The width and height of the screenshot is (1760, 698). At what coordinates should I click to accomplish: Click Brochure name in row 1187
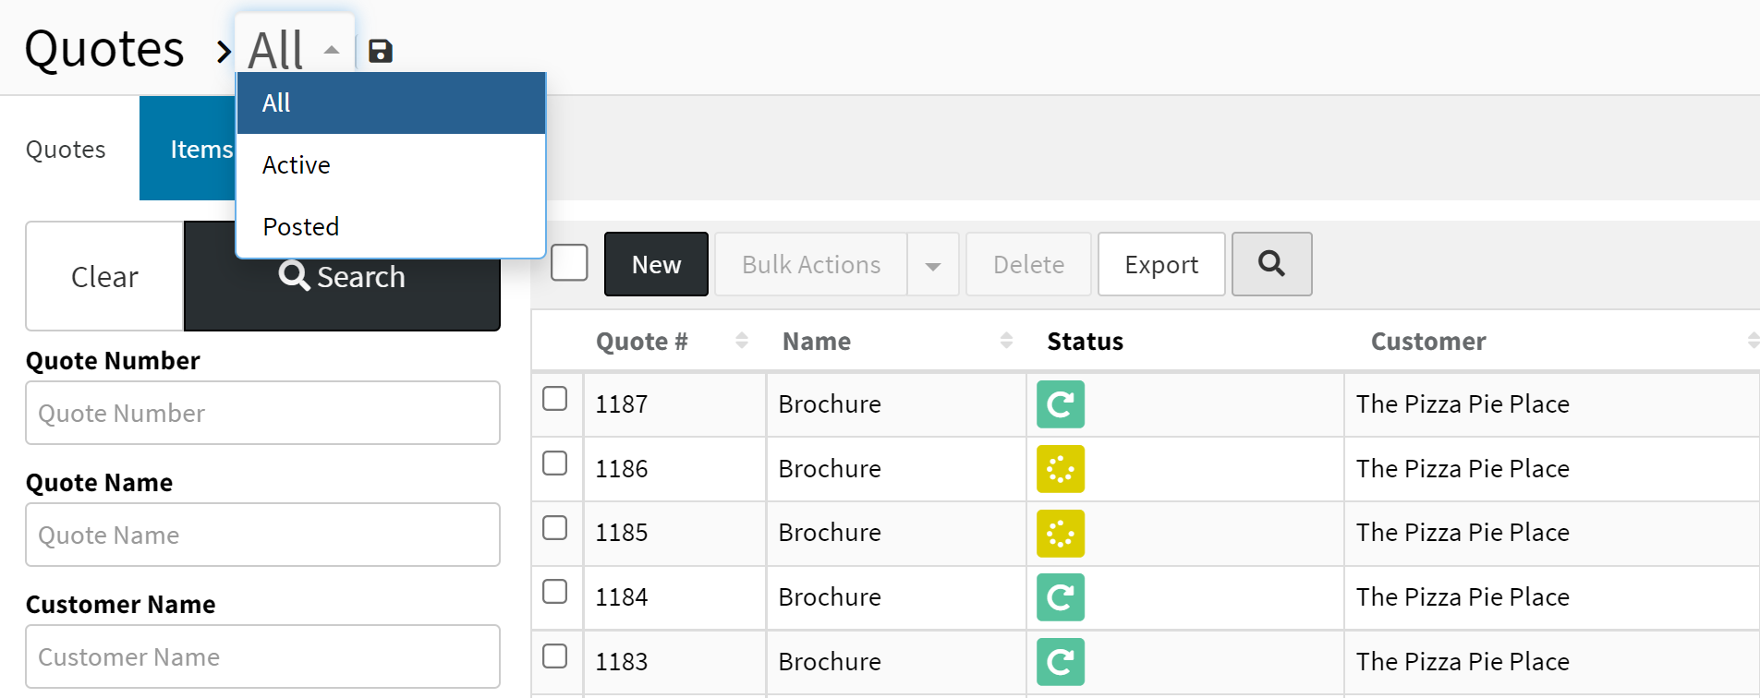[830, 404]
